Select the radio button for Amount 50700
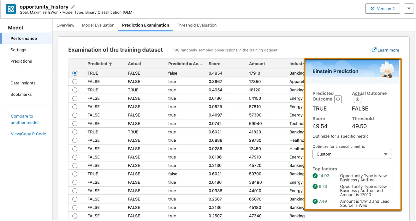The image size is (416, 221). 75,174
